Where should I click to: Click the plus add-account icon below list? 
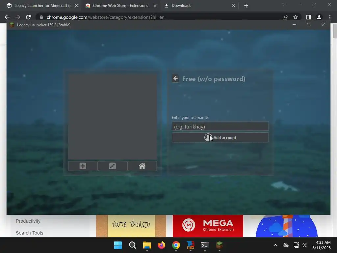pos(83,166)
